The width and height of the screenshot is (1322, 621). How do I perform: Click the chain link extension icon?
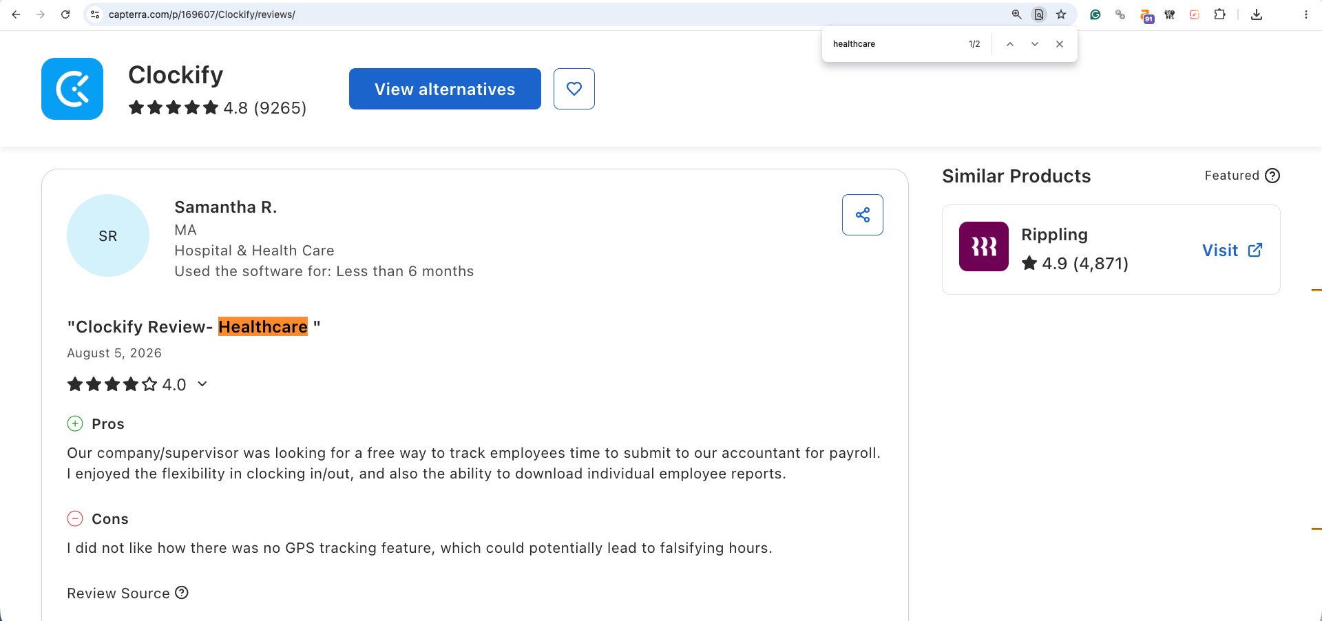[x=1120, y=14]
